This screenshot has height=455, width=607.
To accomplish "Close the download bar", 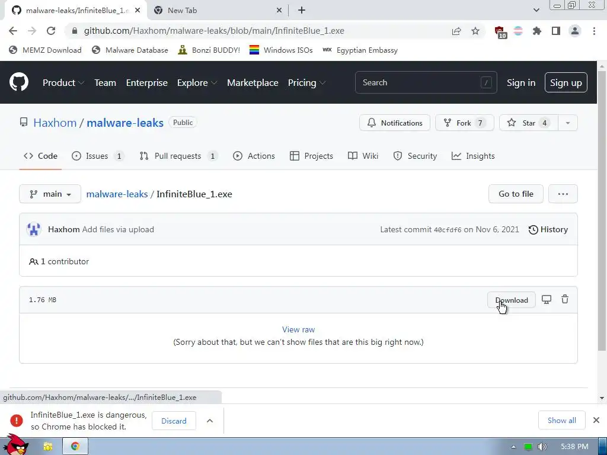I will (x=596, y=420).
